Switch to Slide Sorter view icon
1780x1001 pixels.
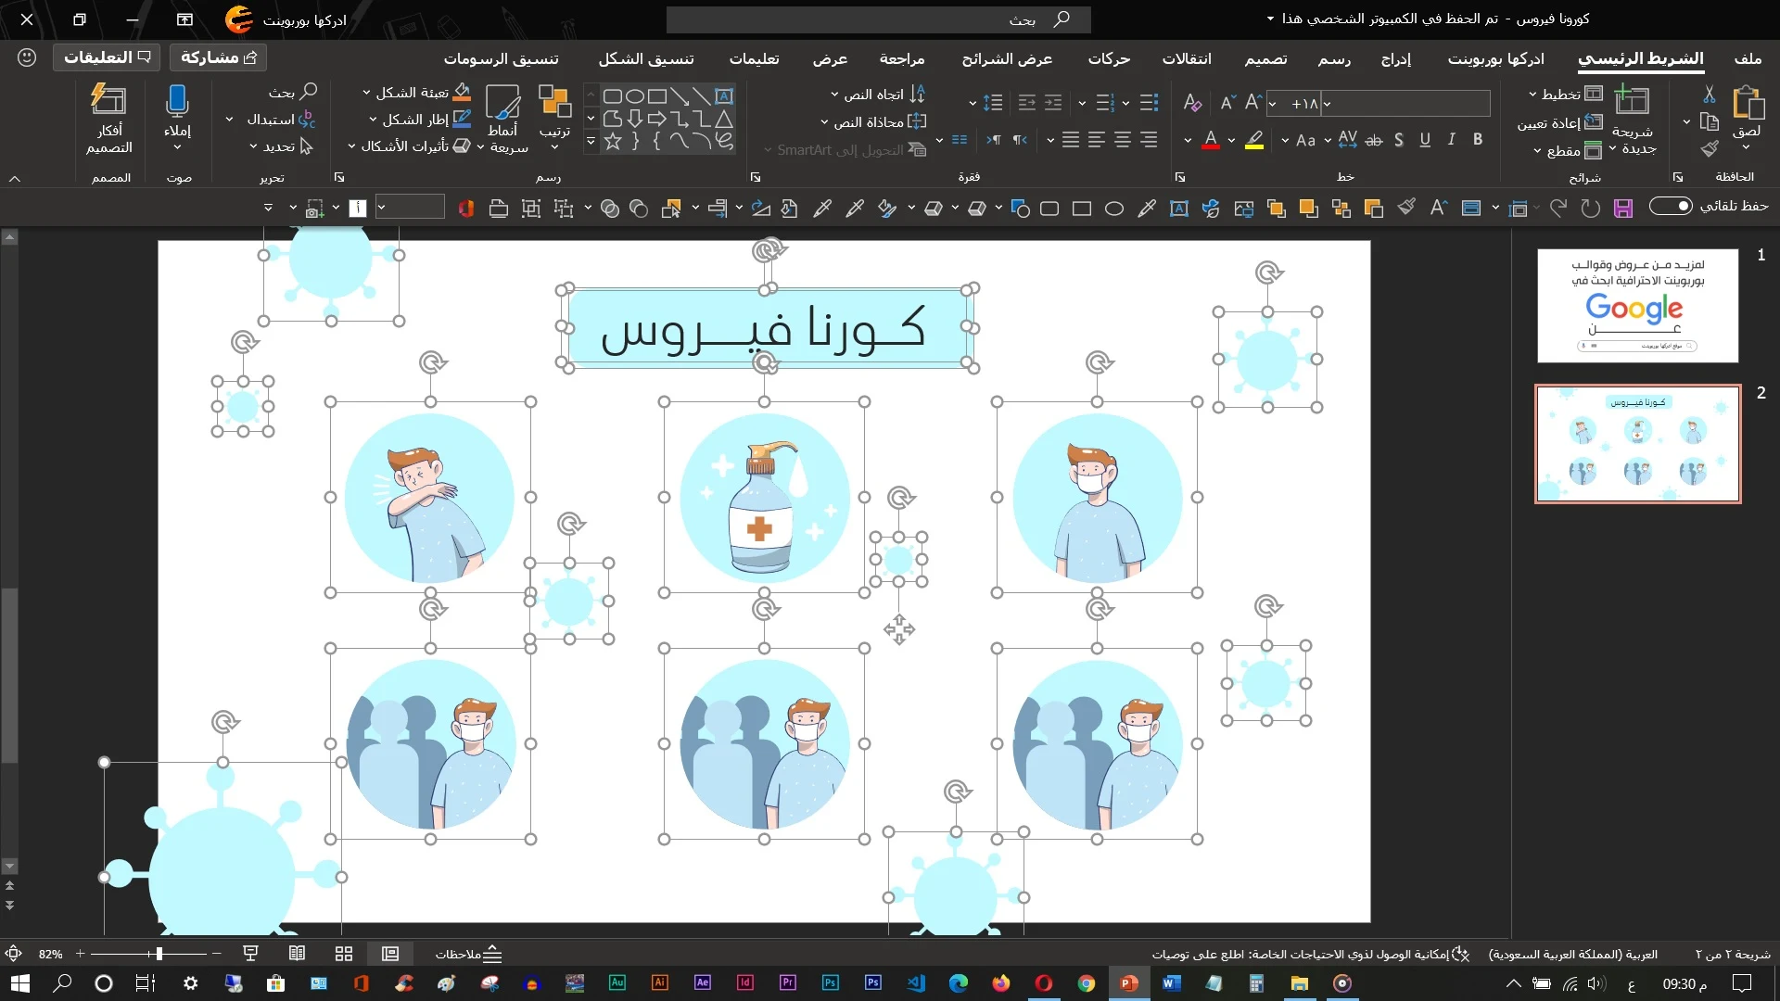344,954
